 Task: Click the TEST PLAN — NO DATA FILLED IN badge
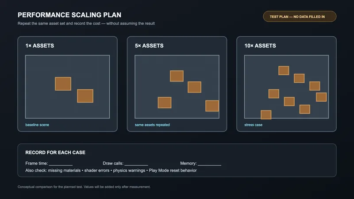(x=300, y=16)
